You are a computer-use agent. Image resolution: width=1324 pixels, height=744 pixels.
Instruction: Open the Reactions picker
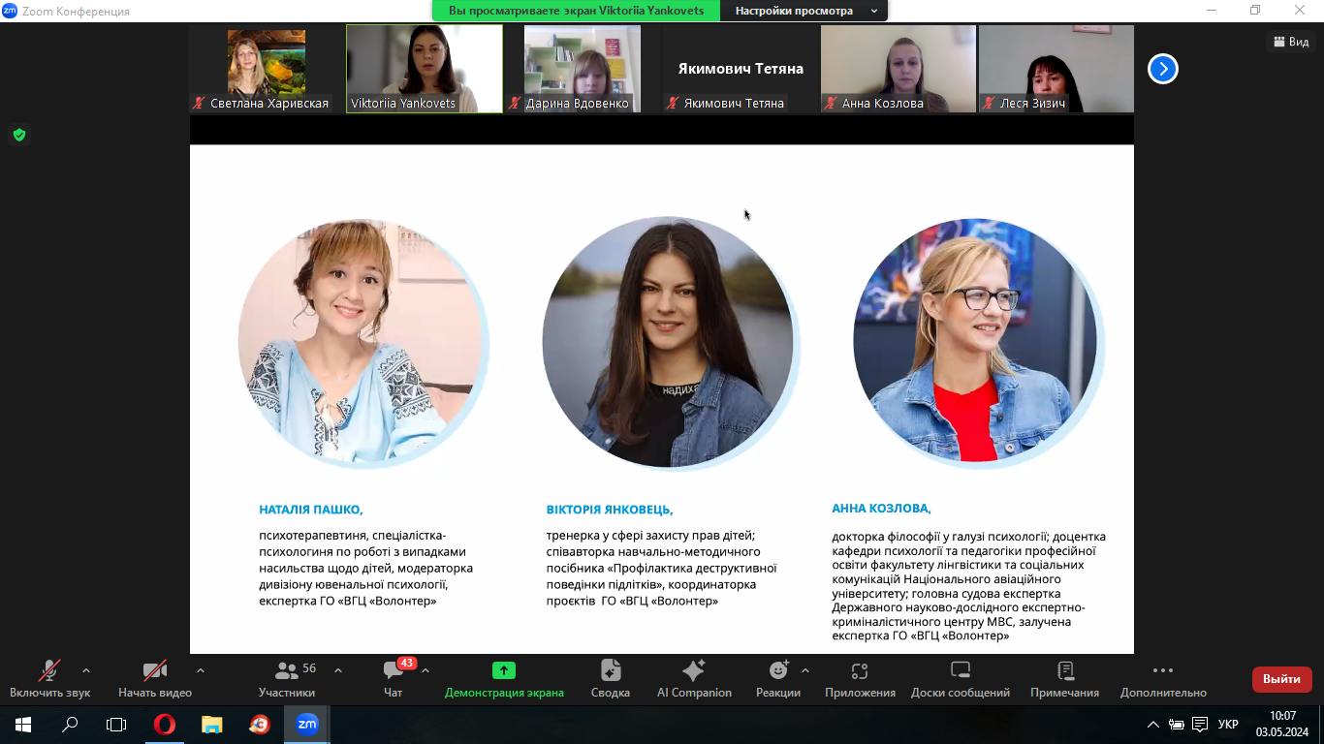click(778, 678)
